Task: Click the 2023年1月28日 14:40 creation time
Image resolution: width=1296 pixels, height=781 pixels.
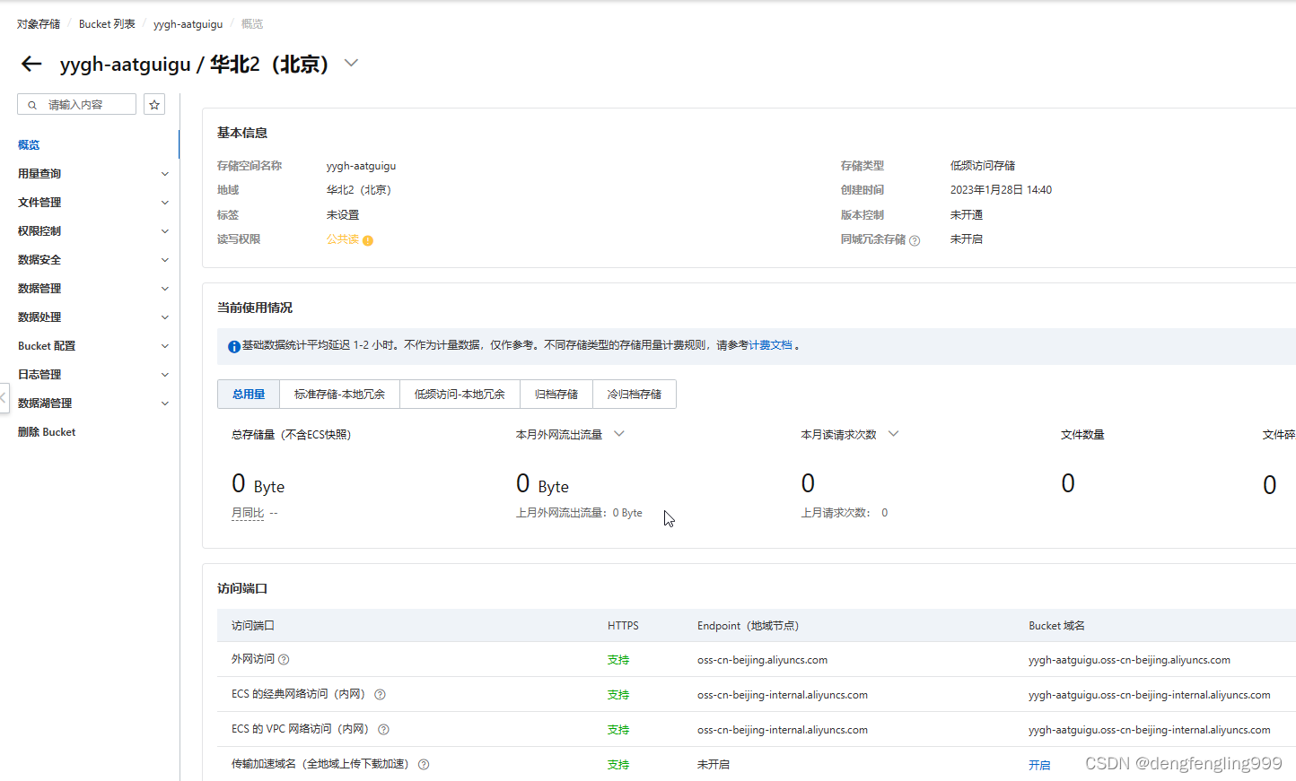Action: [1001, 190]
